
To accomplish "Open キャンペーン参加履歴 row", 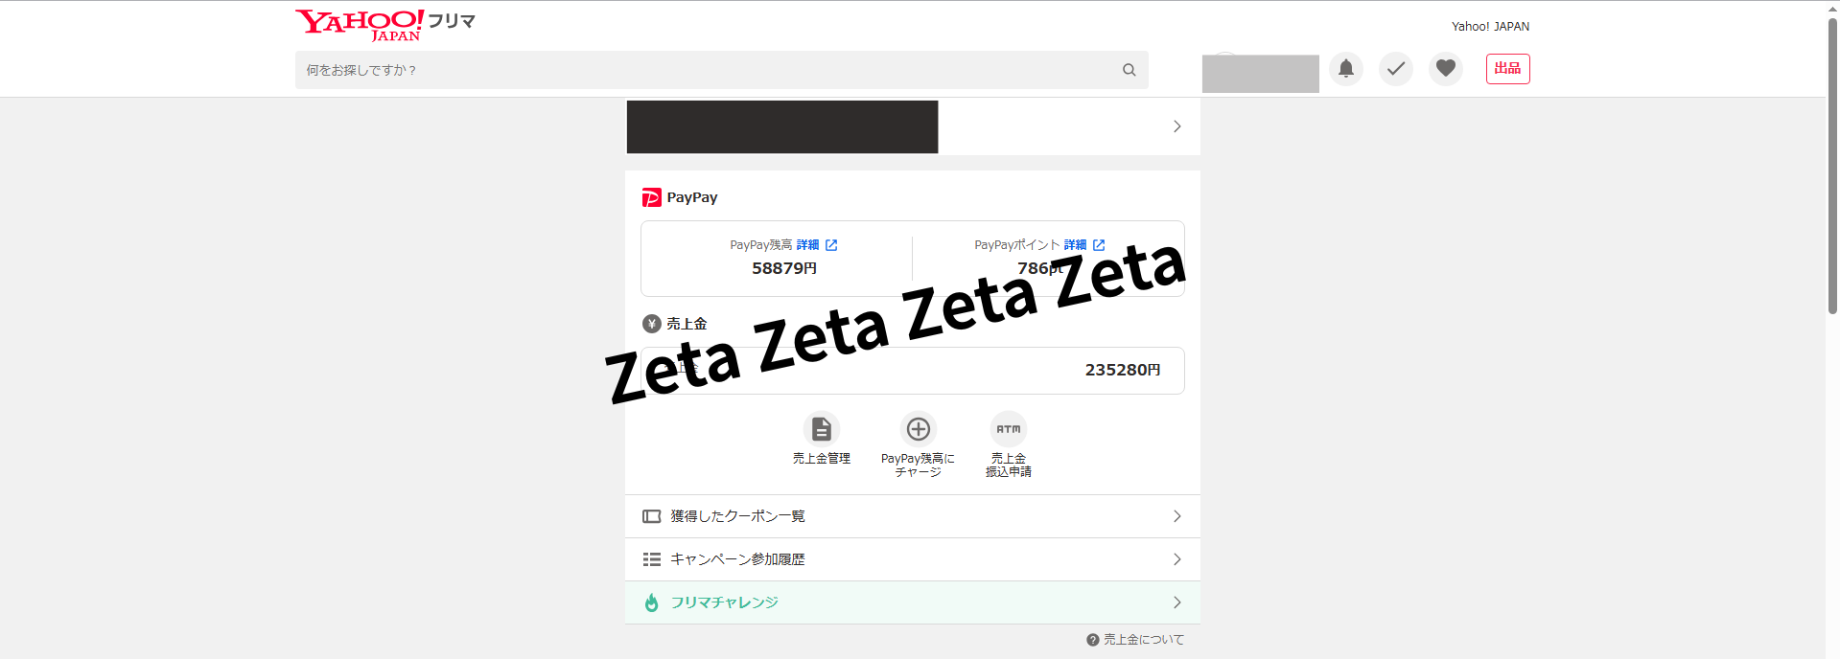I will (x=913, y=559).
